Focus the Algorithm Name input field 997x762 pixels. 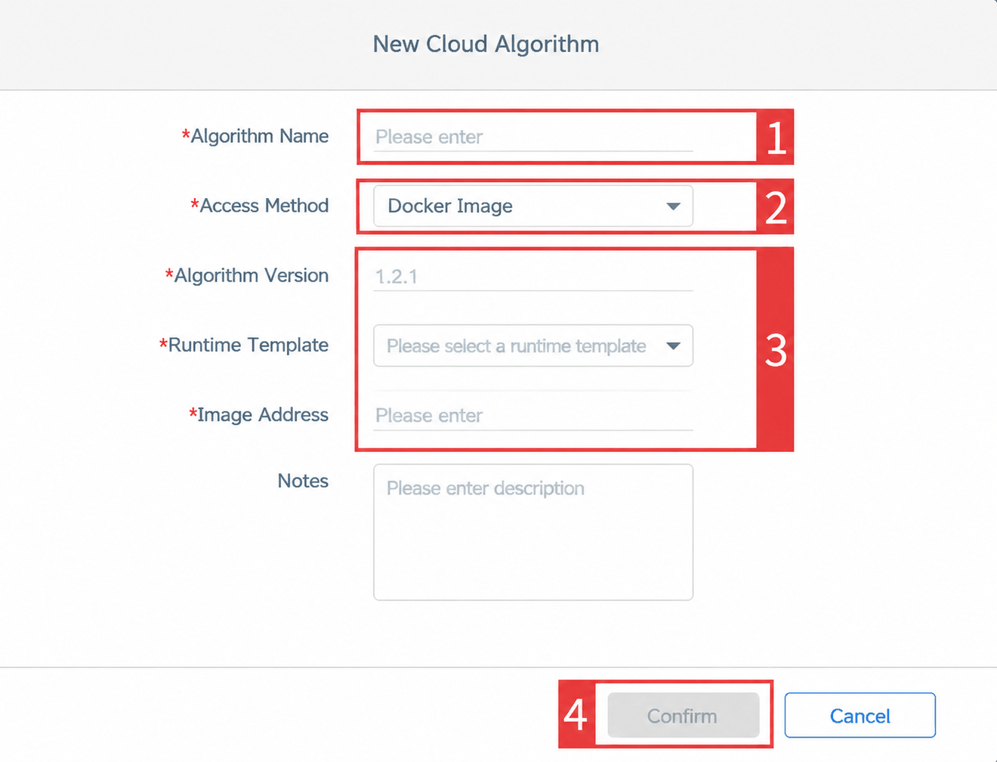(533, 137)
